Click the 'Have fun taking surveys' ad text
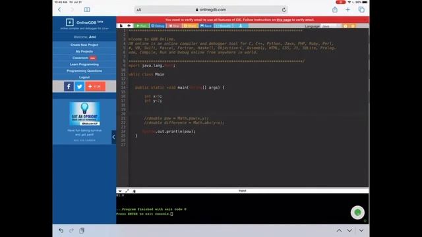Screen dimensions: 422x237 [x=84, y=132]
